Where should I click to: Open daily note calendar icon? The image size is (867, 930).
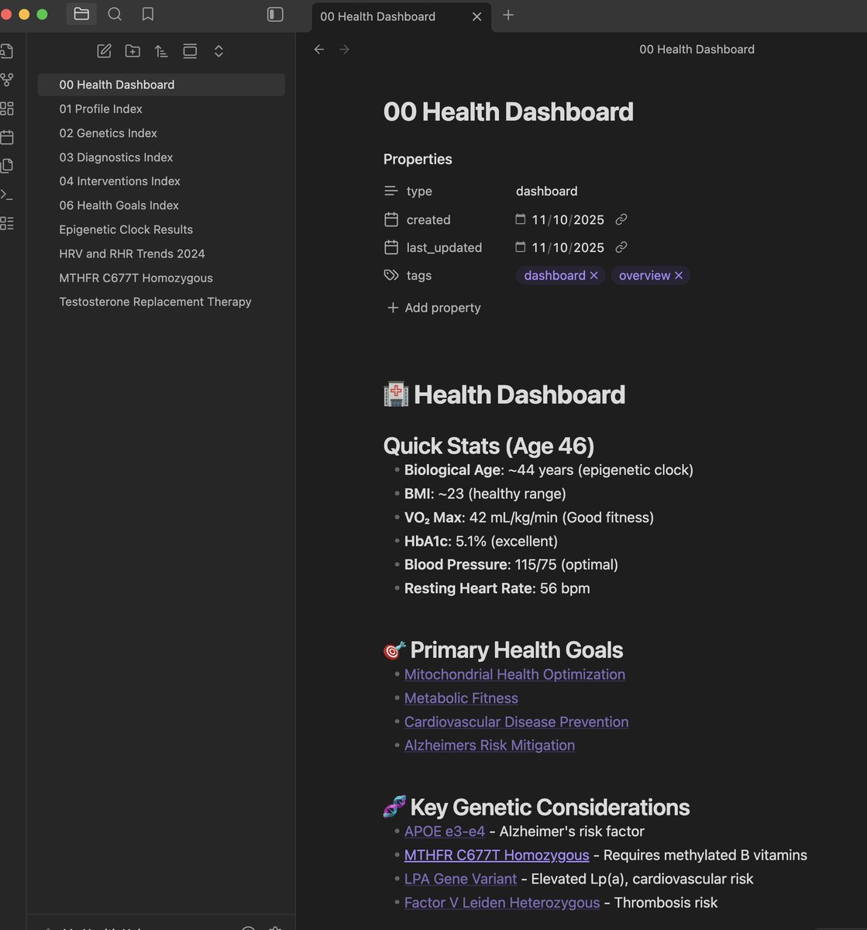7,137
